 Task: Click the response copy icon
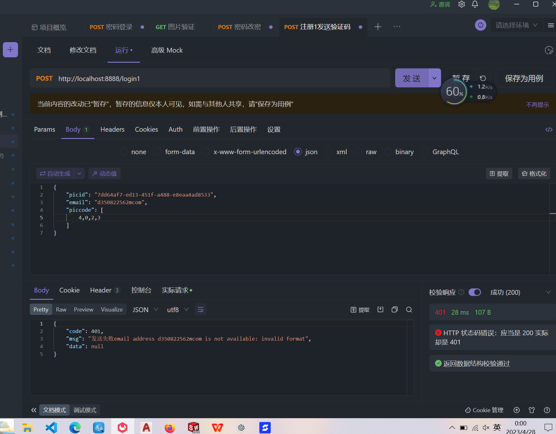click(395, 310)
